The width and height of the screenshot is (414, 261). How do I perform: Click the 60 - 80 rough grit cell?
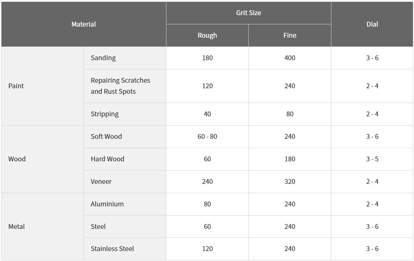pyautogui.click(x=207, y=137)
